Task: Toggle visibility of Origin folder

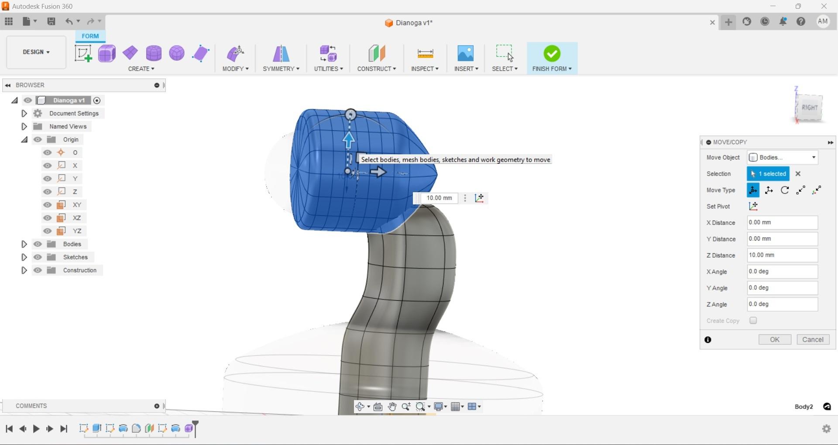Action: point(38,139)
